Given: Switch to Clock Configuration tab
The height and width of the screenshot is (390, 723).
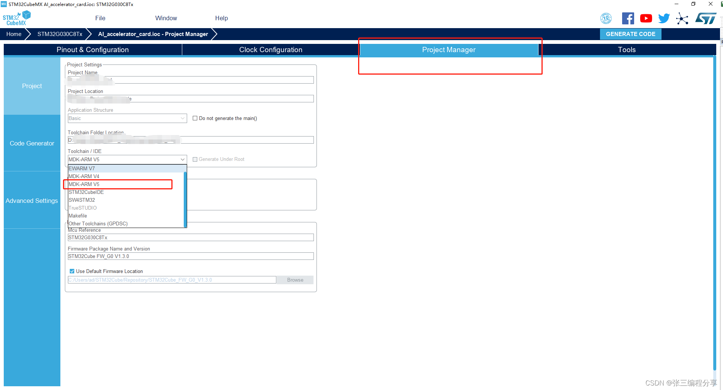Looking at the screenshot, I should 271,50.
